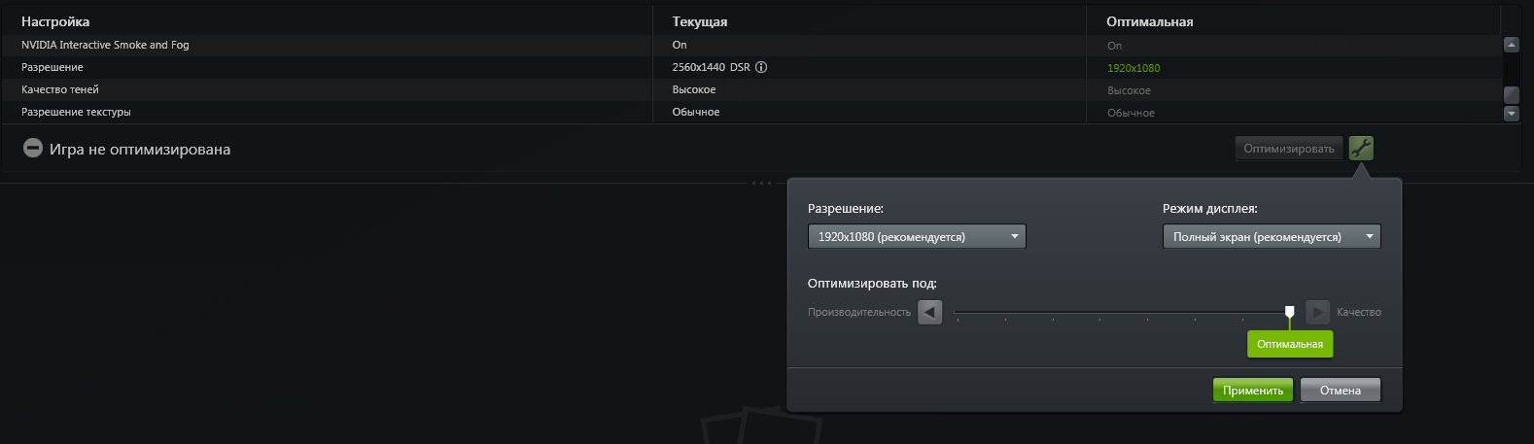Click the settings list scroll-down arrow
This screenshot has width=1534, height=444.
pyautogui.click(x=1511, y=113)
